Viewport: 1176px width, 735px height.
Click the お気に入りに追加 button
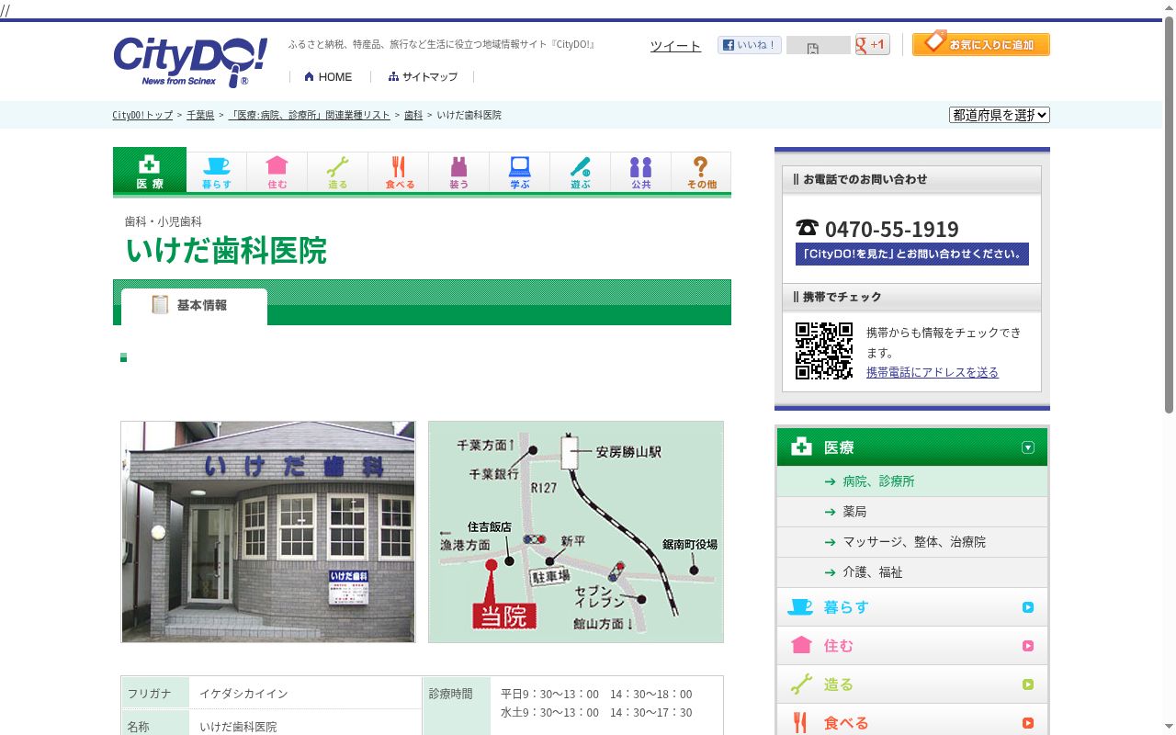[x=981, y=44]
